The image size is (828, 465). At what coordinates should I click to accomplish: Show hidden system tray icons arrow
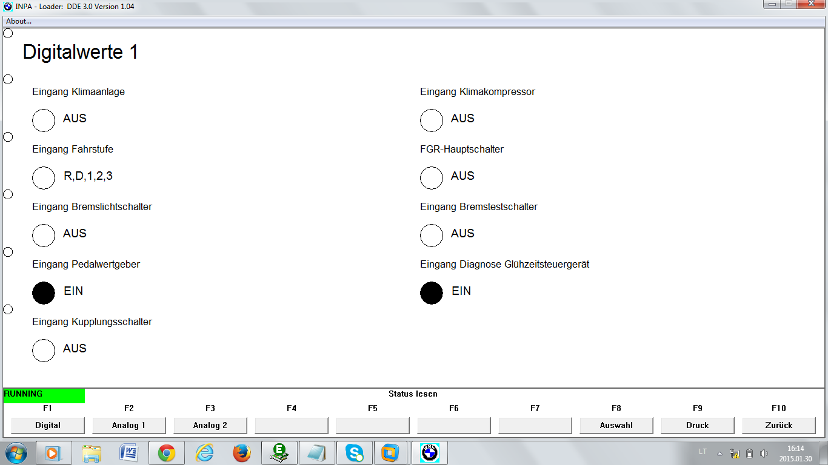click(x=719, y=453)
